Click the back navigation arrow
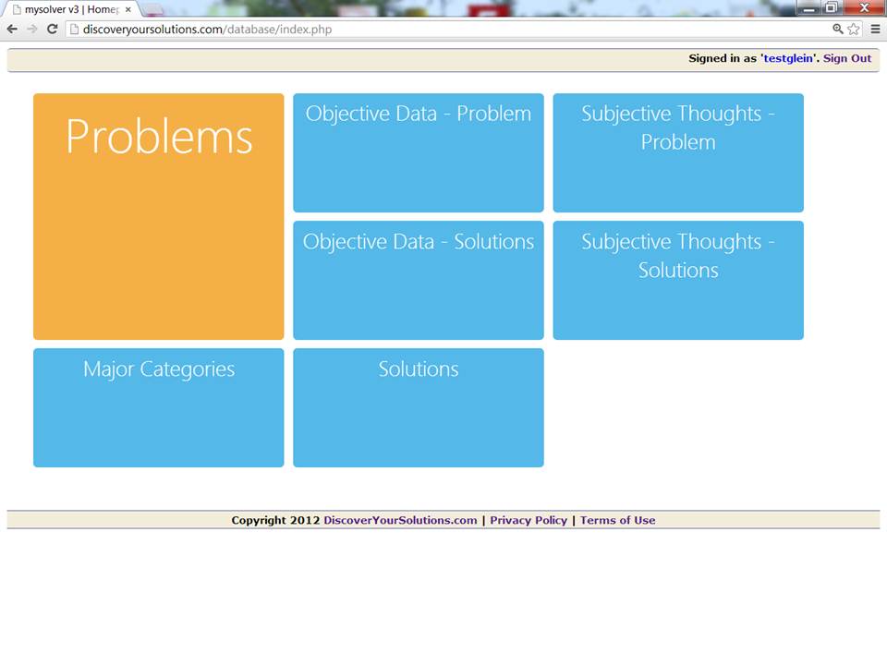Image resolution: width=887 pixels, height=665 pixels. click(x=11, y=29)
